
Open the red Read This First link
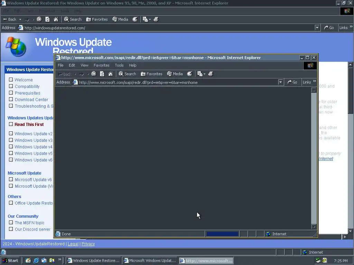(x=29, y=124)
